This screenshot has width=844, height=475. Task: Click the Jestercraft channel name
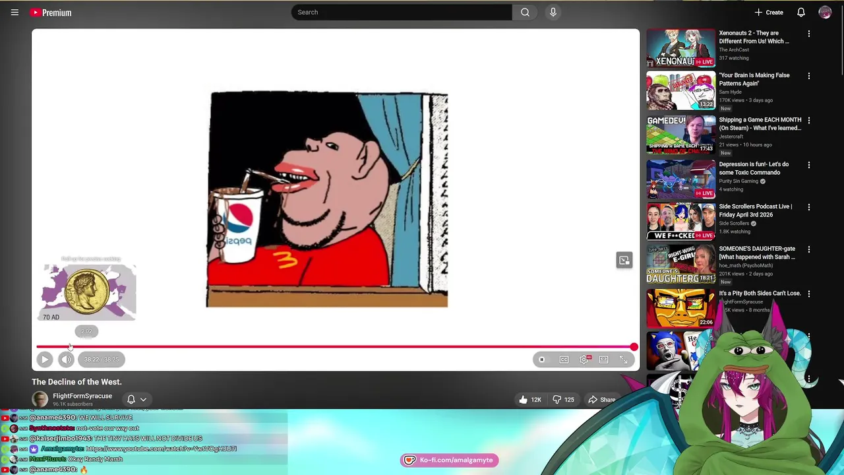(731, 137)
